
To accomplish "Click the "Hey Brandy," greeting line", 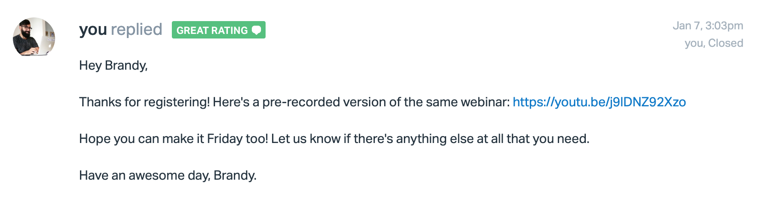I will 113,66.
